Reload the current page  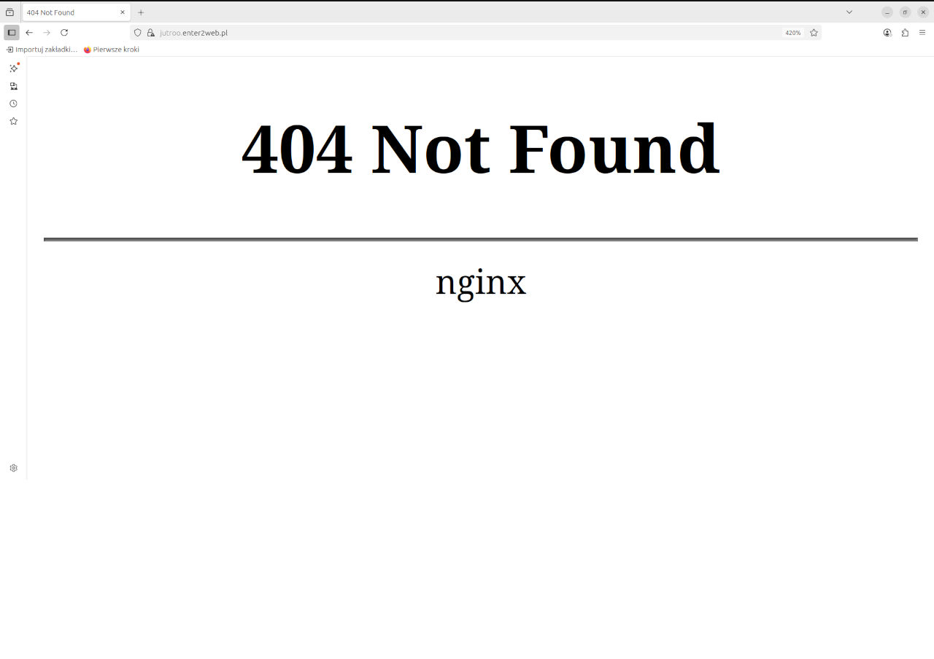[x=64, y=33]
